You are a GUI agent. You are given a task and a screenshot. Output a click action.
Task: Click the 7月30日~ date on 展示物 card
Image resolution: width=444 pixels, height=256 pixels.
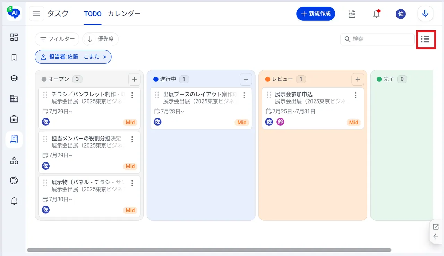click(x=60, y=200)
